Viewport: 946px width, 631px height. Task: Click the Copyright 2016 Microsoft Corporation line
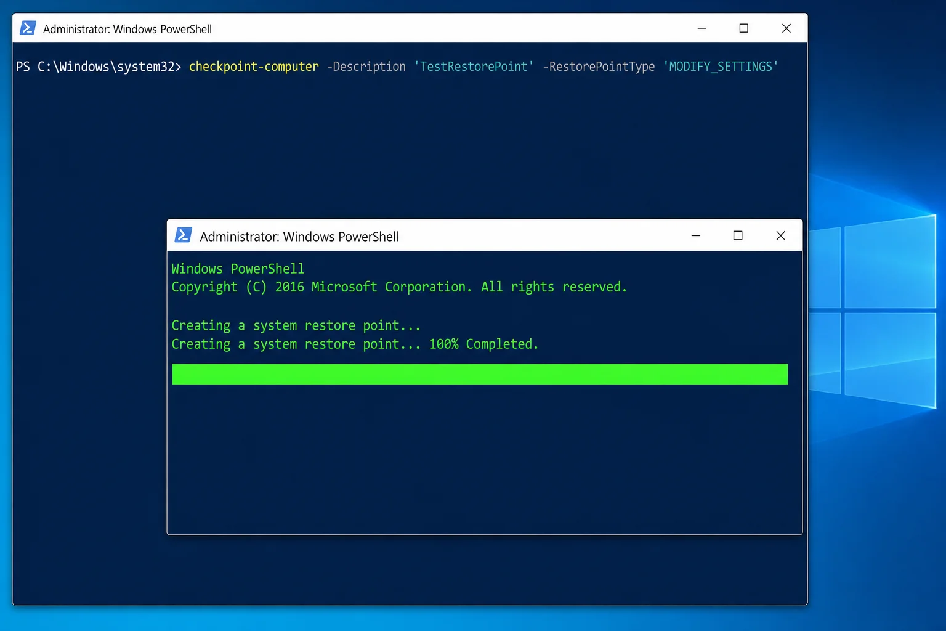click(399, 287)
